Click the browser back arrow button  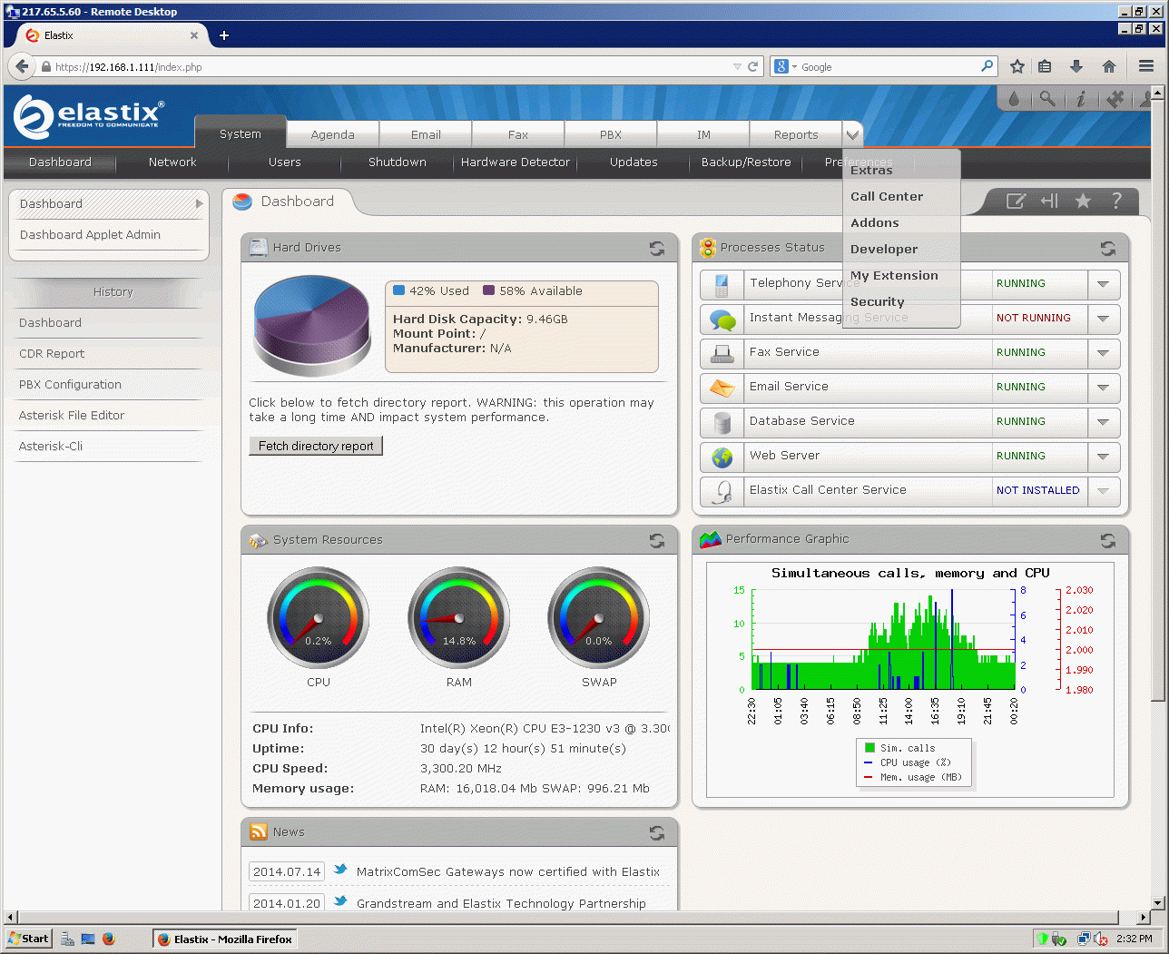coord(22,66)
